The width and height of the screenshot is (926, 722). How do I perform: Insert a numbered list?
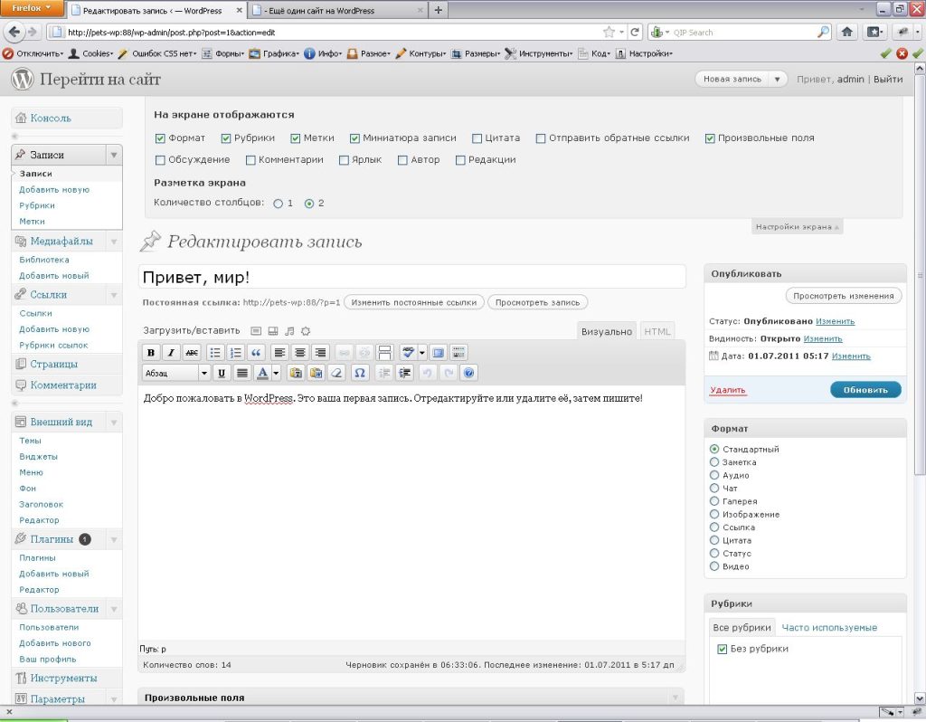236,353
